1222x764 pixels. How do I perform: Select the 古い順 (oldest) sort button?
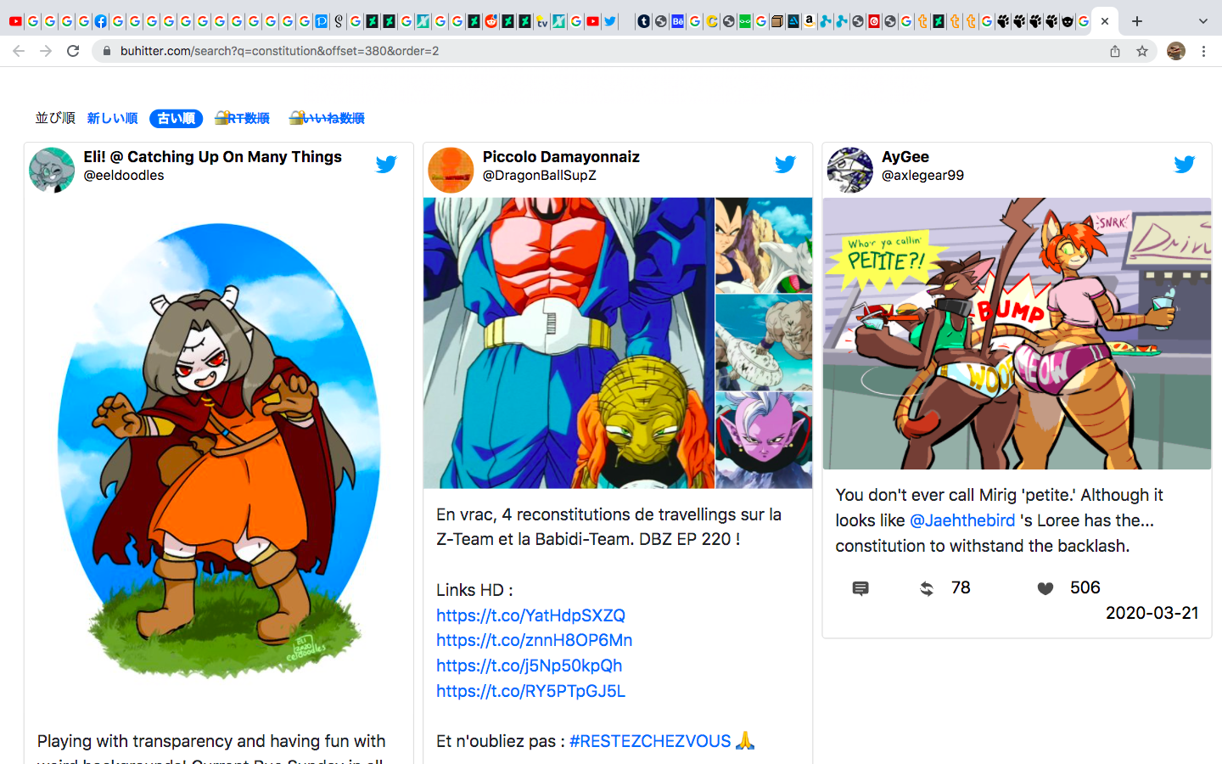(x=176, y=118)
